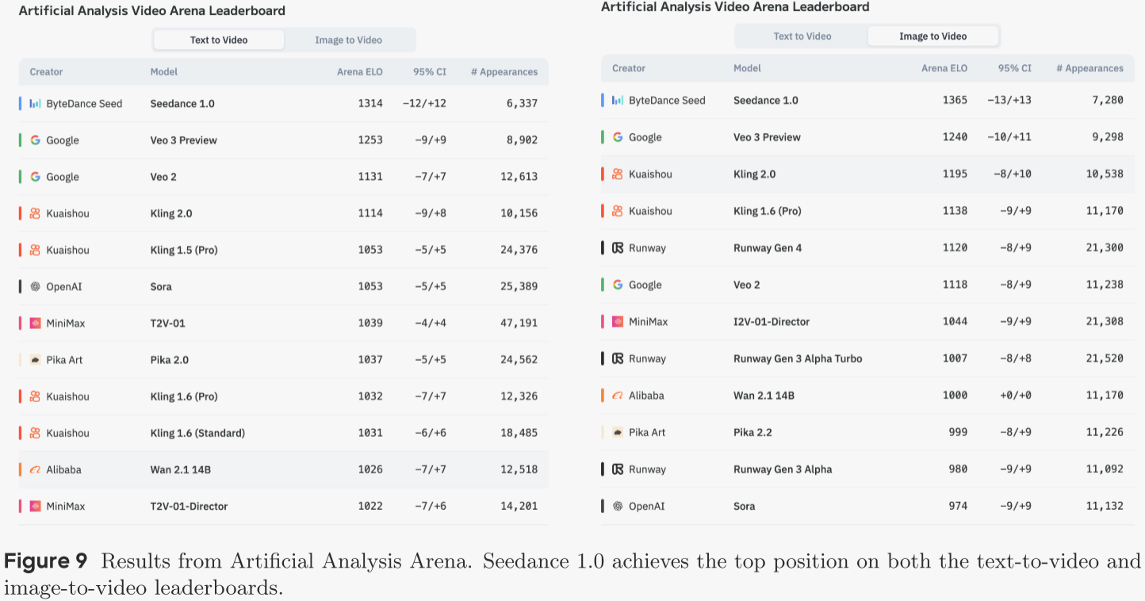Click model name I2V-01-Director
Viewport: 1145px width, 601px height.
[772, 322]
